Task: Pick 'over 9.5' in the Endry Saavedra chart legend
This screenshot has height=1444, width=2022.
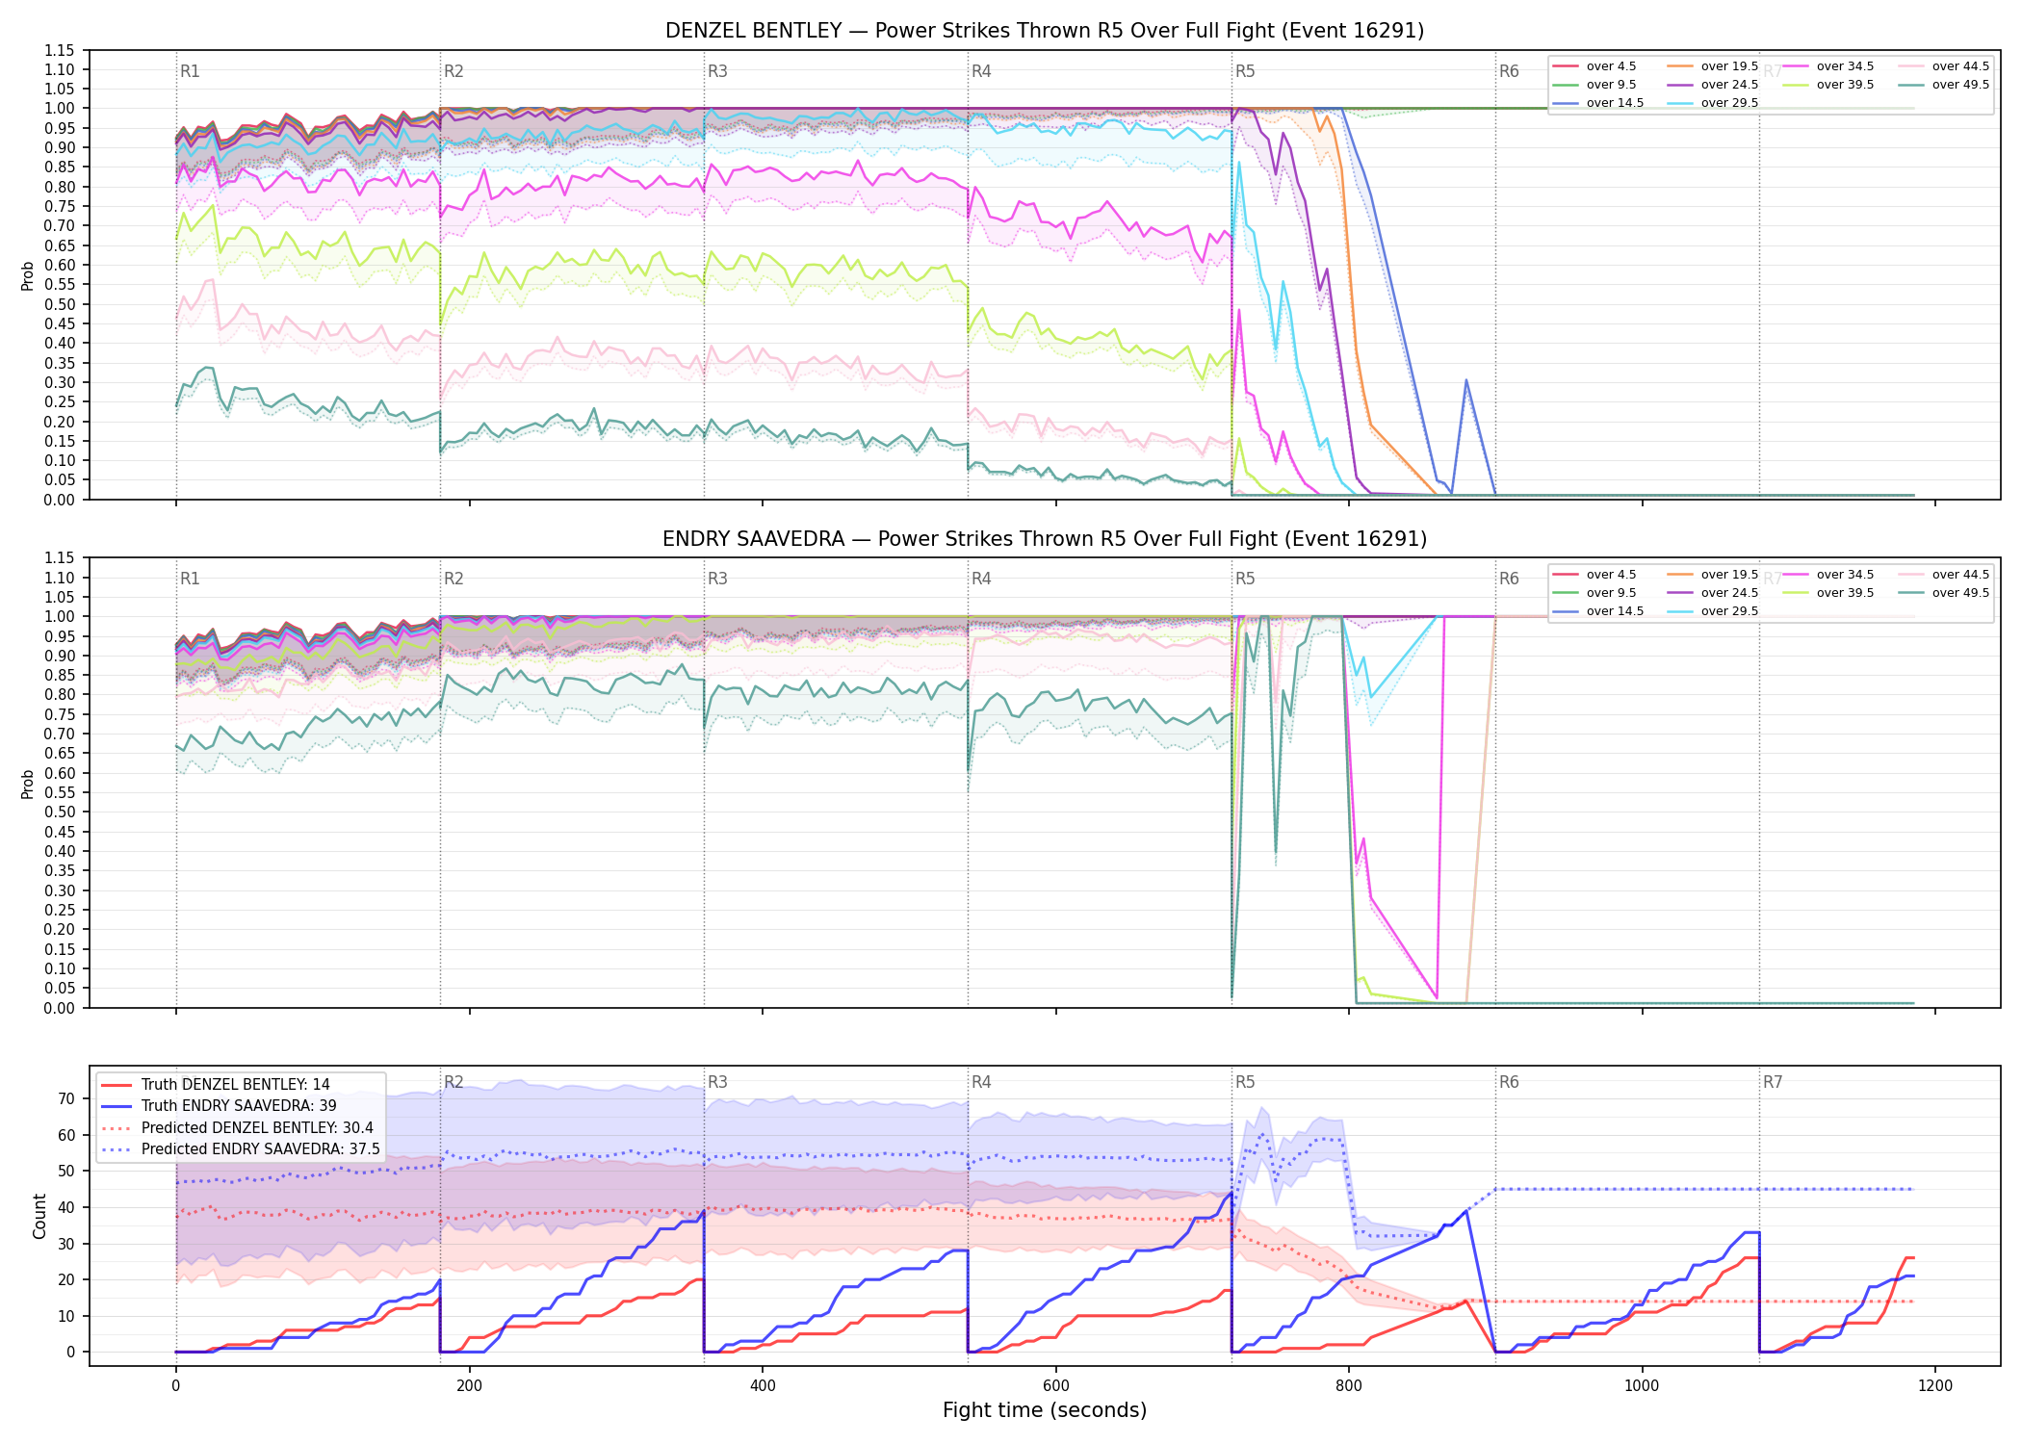Action: [1594, 593]
